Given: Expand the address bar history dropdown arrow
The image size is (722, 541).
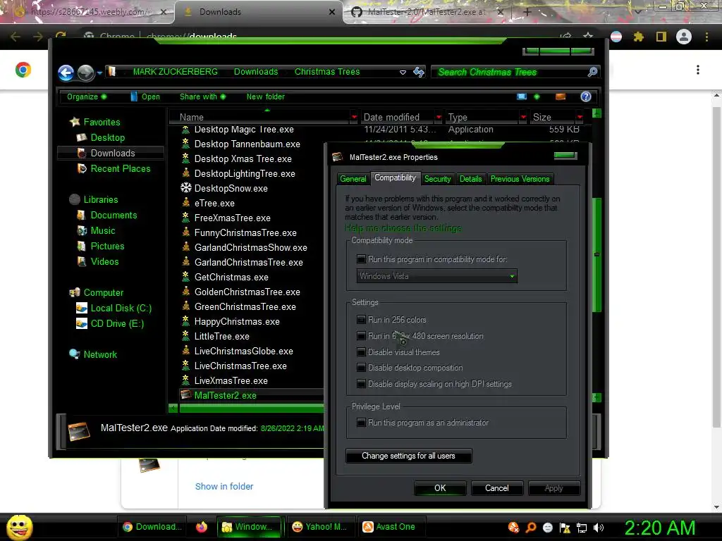Looking at the screenshot, I should tap(403, 73).
